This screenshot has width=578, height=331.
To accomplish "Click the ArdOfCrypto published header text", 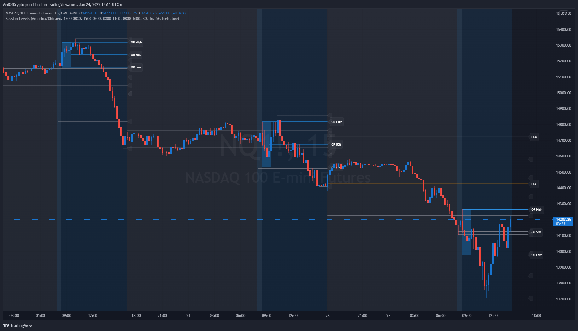I will point(63,4).
